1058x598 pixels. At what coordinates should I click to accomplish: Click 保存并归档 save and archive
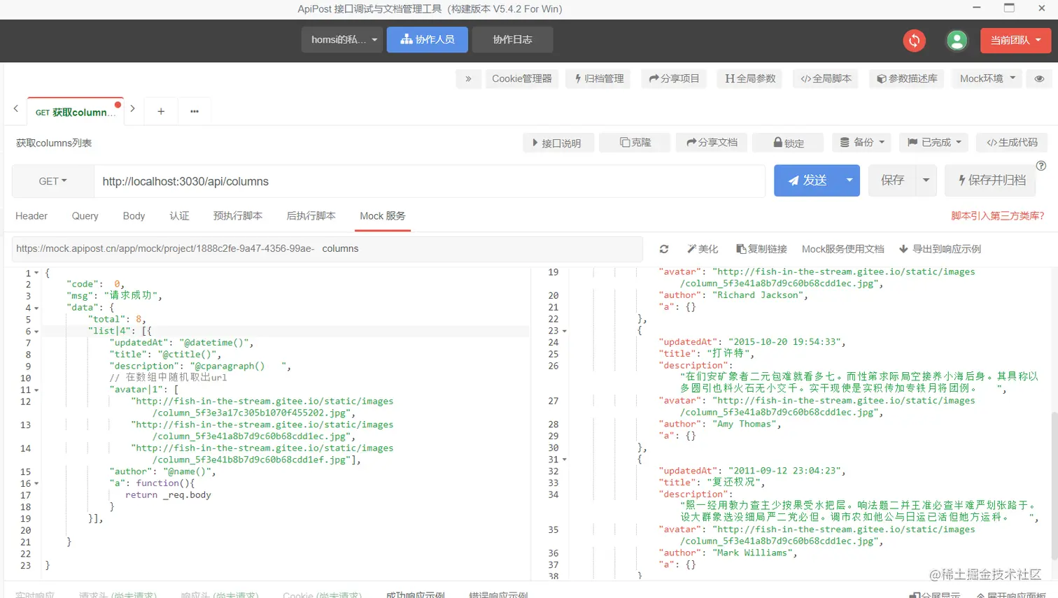(992, 180)
